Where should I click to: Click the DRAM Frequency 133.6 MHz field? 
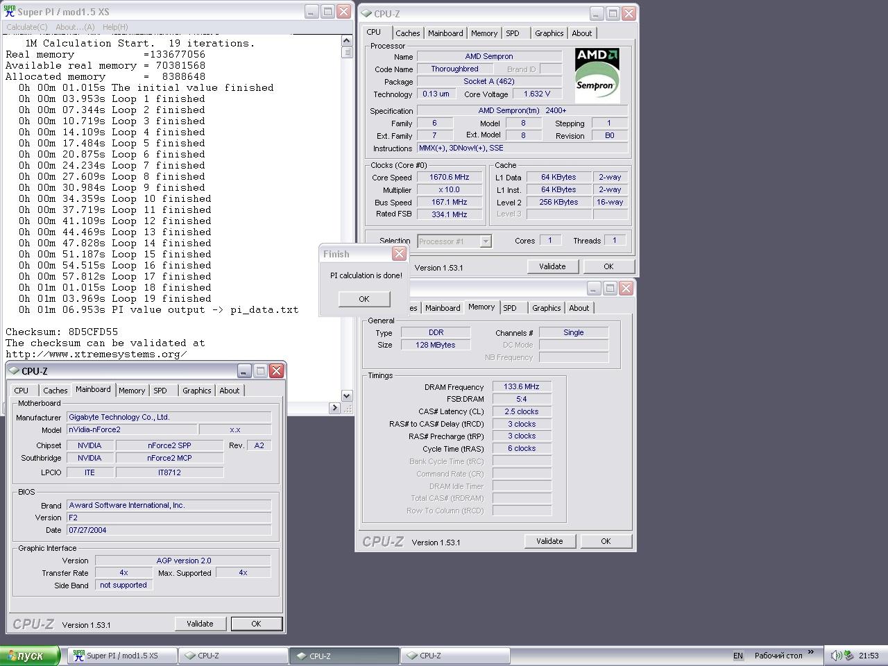[x=522, y=387]
